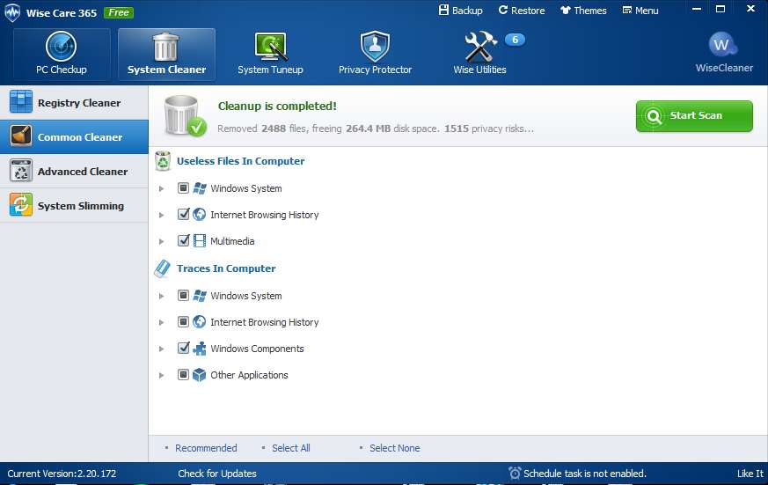This screenshot has width=768, height=485.
Task: Click the Cleanup is completed message
Action: (x=277, y=106)
